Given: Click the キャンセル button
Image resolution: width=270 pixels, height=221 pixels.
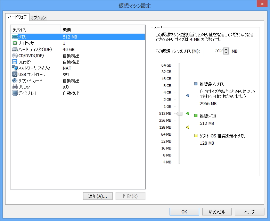Looking at the screenshot, I should pos(217,212).
